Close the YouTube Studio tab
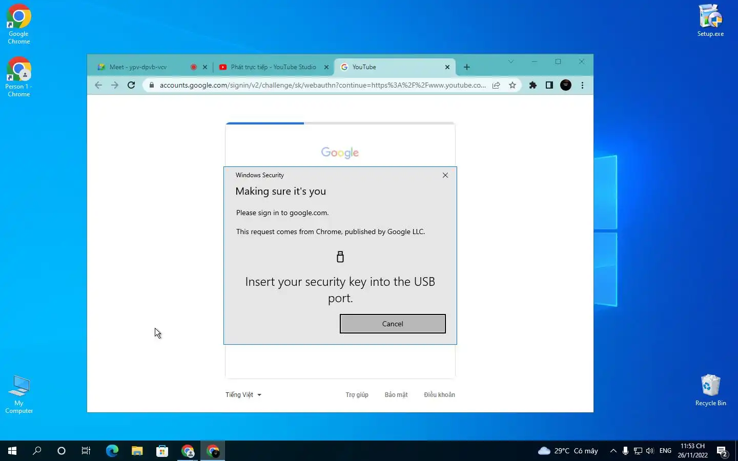Image resolution: width=738 pixels, height=461 pixels. 326,67
